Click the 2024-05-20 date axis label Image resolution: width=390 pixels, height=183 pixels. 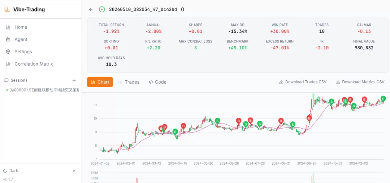203,164
